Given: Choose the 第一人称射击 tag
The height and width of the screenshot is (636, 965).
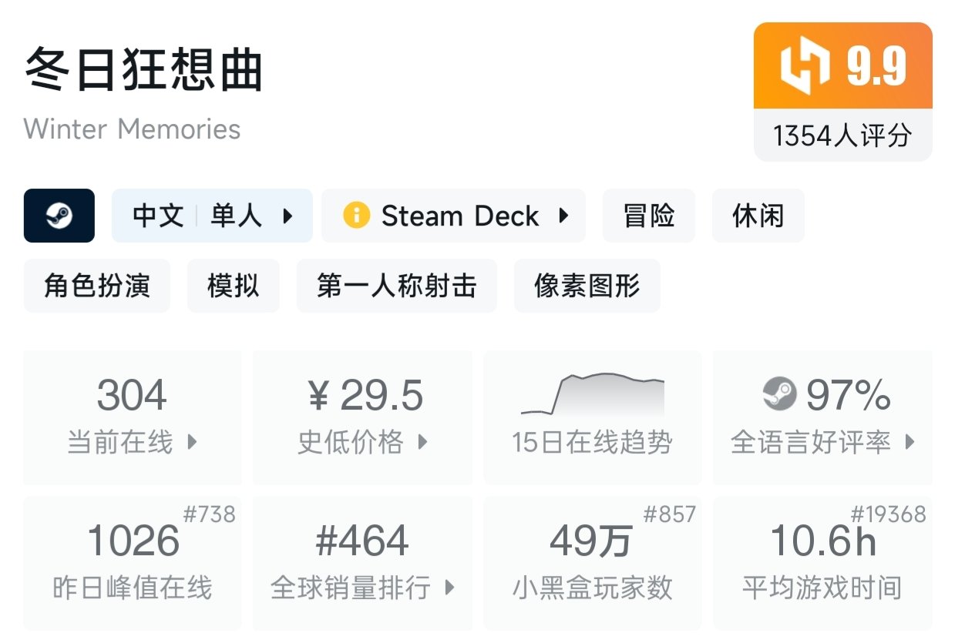Looking at the screenshot, I should (x=396, y=286).
